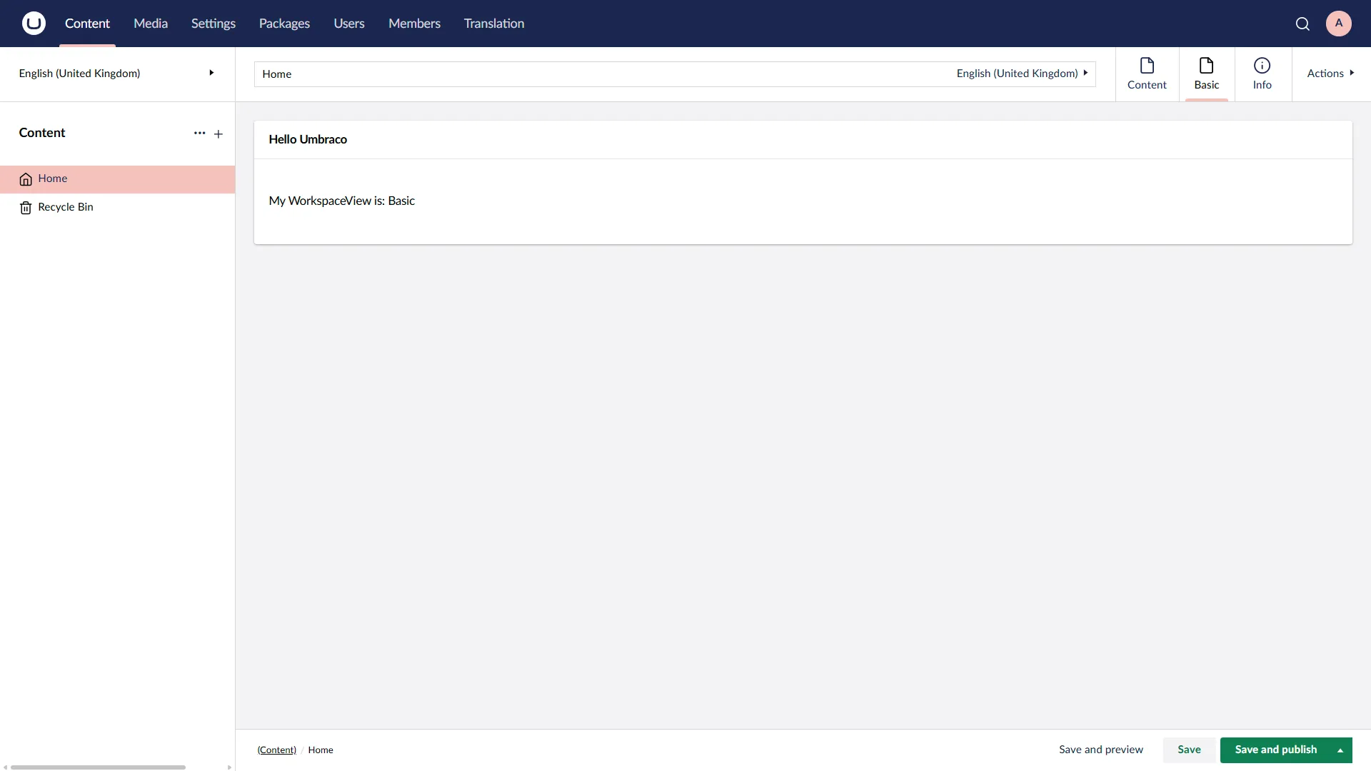Expand the Save and publish arrow options
This screenshot has width=1371, height=771.
point(1340,750)
